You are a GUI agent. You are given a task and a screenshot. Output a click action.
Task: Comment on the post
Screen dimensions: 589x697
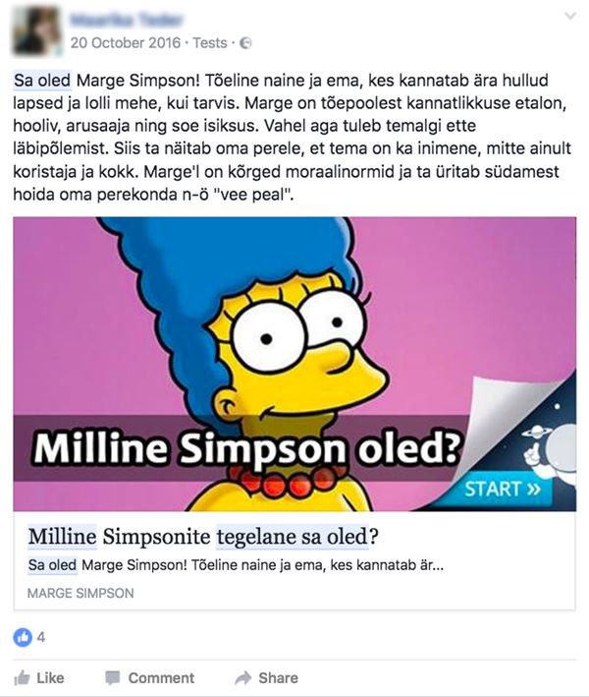point(149,678)
